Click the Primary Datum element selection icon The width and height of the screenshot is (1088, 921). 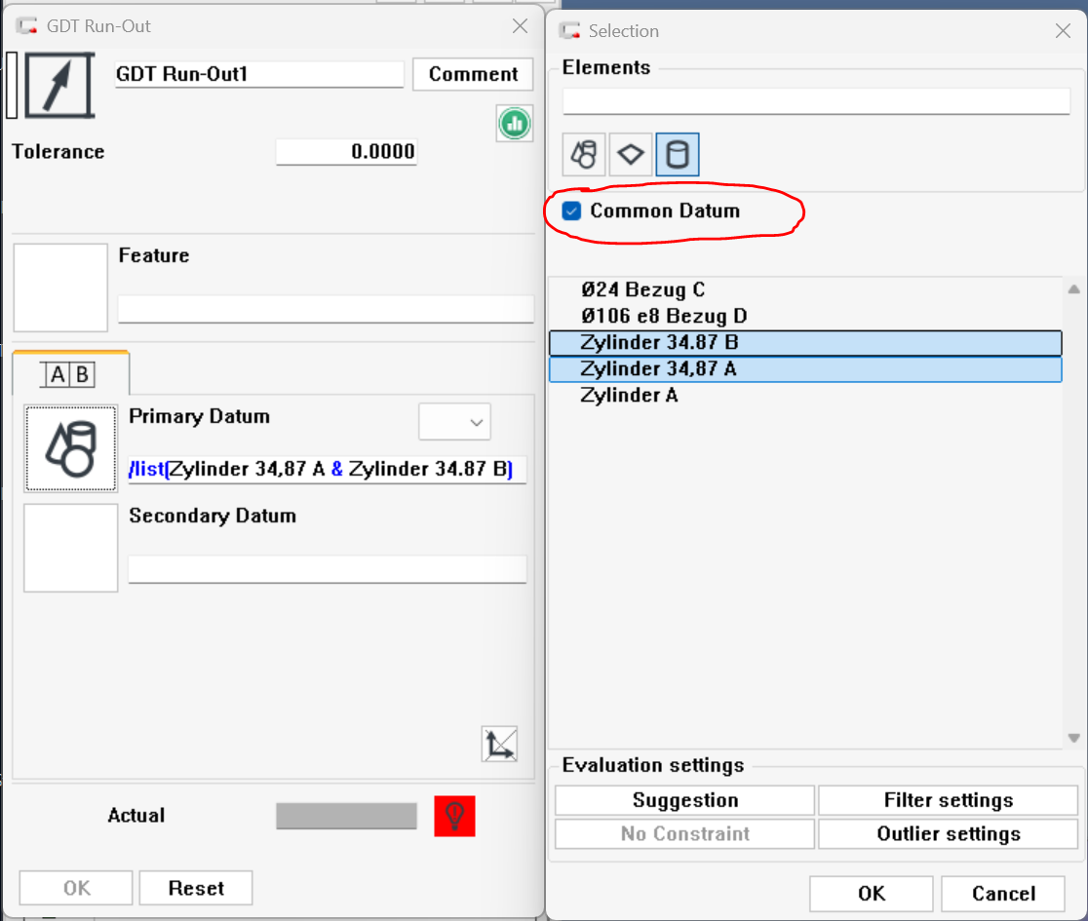tap(71, 448)
